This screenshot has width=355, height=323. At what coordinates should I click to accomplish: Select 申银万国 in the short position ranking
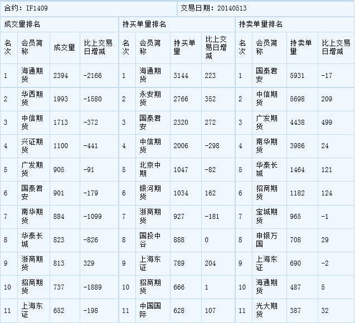(x=266, y=239)
